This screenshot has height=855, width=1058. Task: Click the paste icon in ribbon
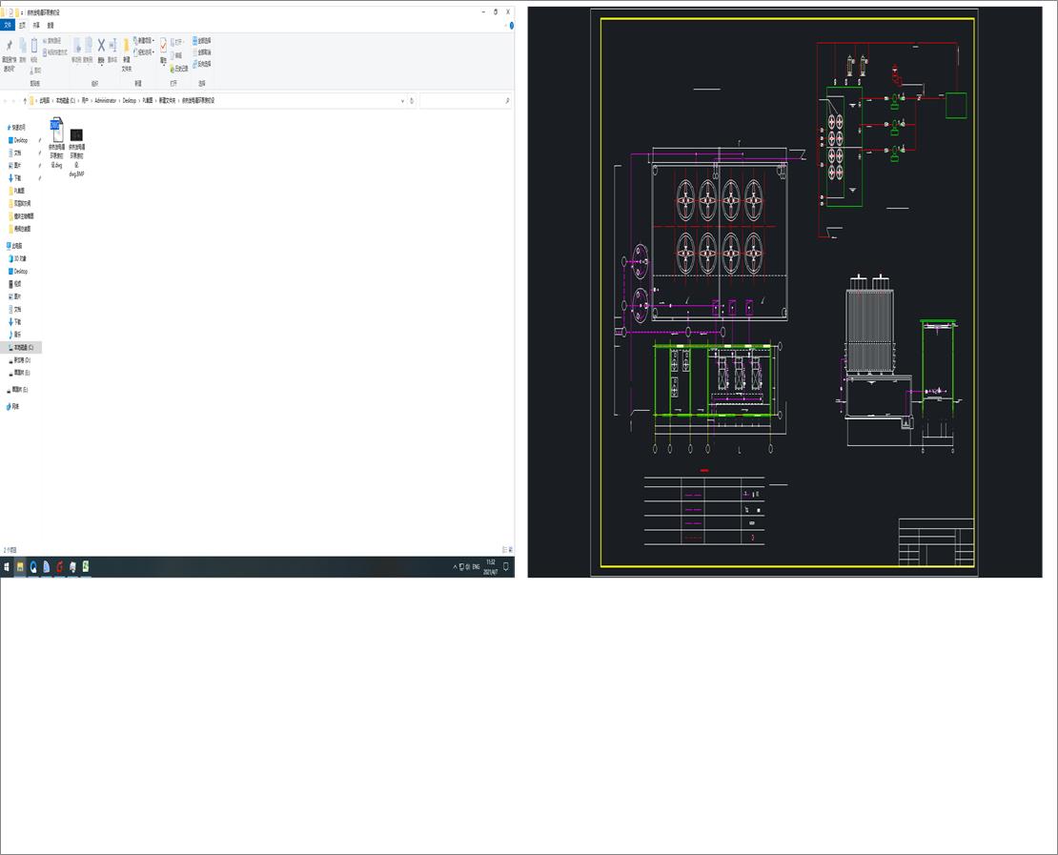(34, 47)
